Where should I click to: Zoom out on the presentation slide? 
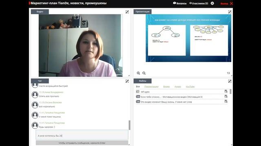coord(144,73)
